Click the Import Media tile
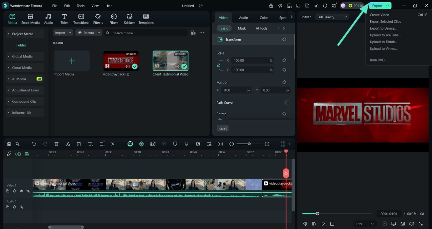 [71, 61]
